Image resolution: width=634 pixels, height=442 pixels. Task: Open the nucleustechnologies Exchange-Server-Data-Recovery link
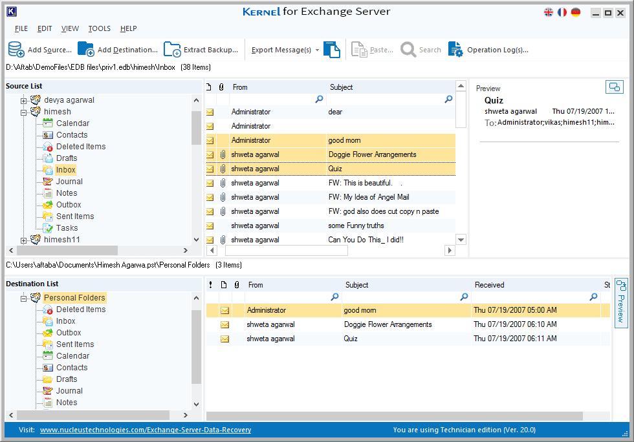146,430
